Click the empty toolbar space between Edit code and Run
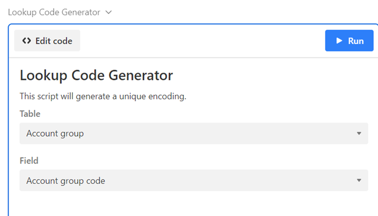This screenshot has width=378, height=216. [x=202, y=41]
